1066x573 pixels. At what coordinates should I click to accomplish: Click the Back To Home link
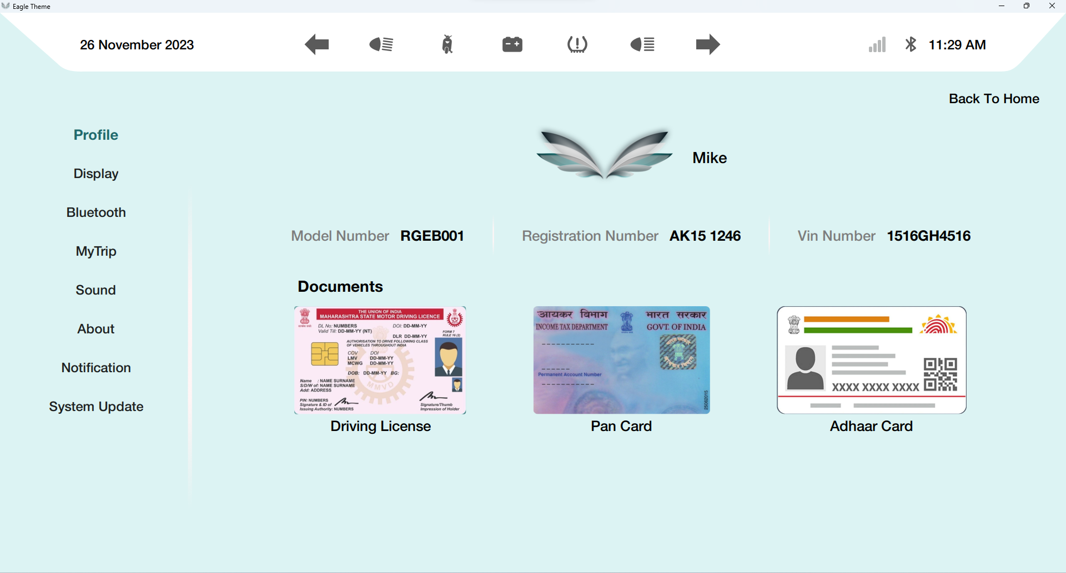(994, 99)
